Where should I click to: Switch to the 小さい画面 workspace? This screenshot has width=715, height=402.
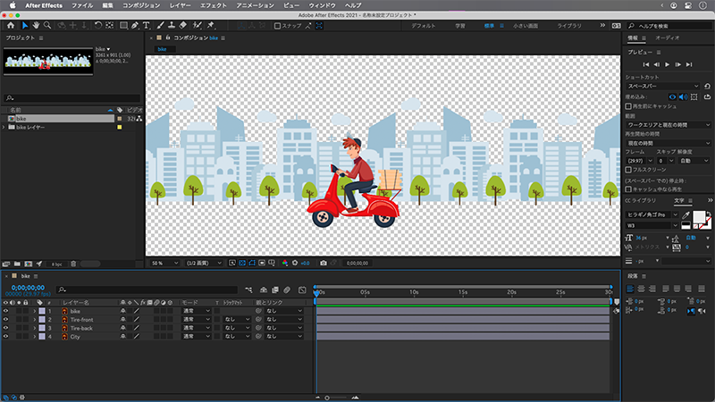[526, 26]
